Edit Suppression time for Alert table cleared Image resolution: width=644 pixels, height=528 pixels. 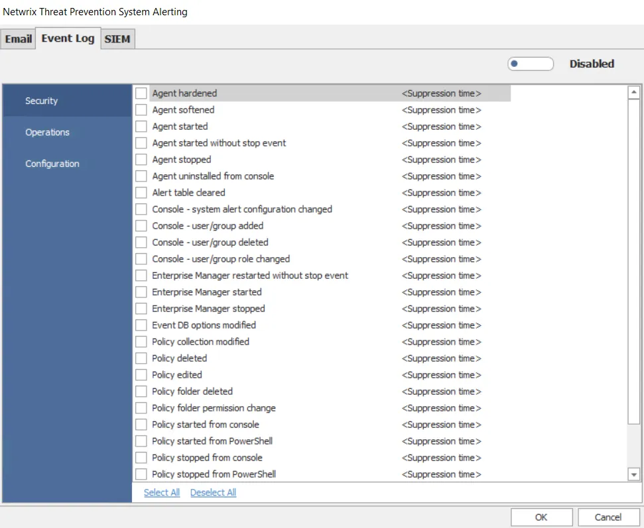[x=442, y=193]
